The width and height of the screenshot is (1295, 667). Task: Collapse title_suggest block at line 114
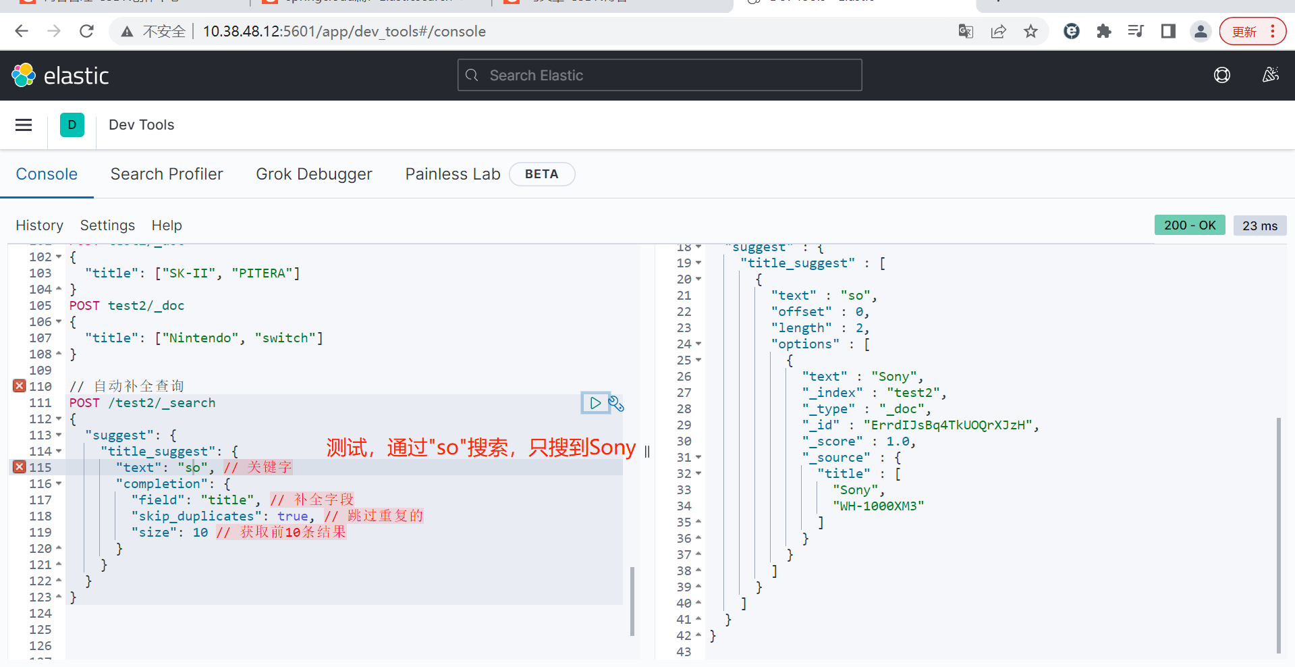(59, 451)
